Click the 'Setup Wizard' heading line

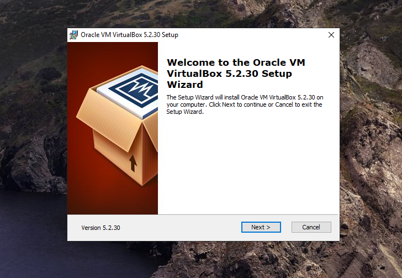(185, 85)
